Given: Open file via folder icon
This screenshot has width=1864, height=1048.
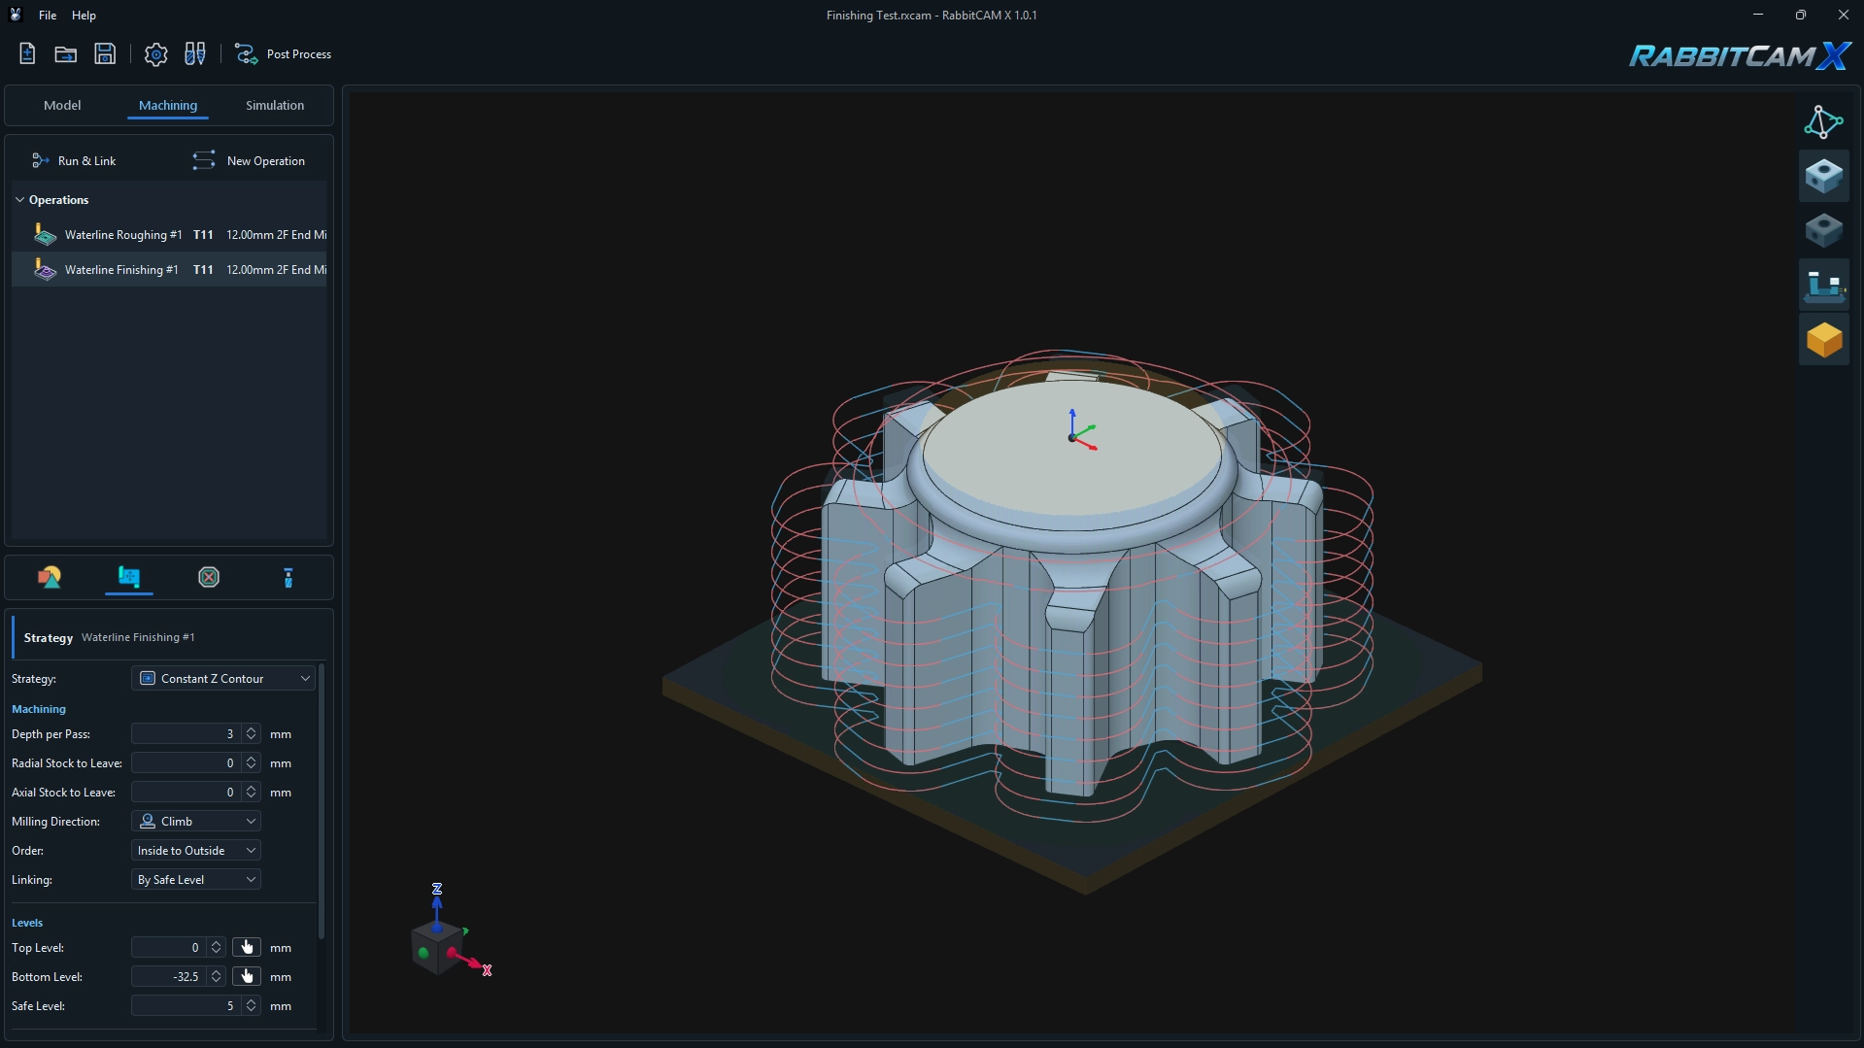Looking at the screenshot, I should tap(66, 54).
